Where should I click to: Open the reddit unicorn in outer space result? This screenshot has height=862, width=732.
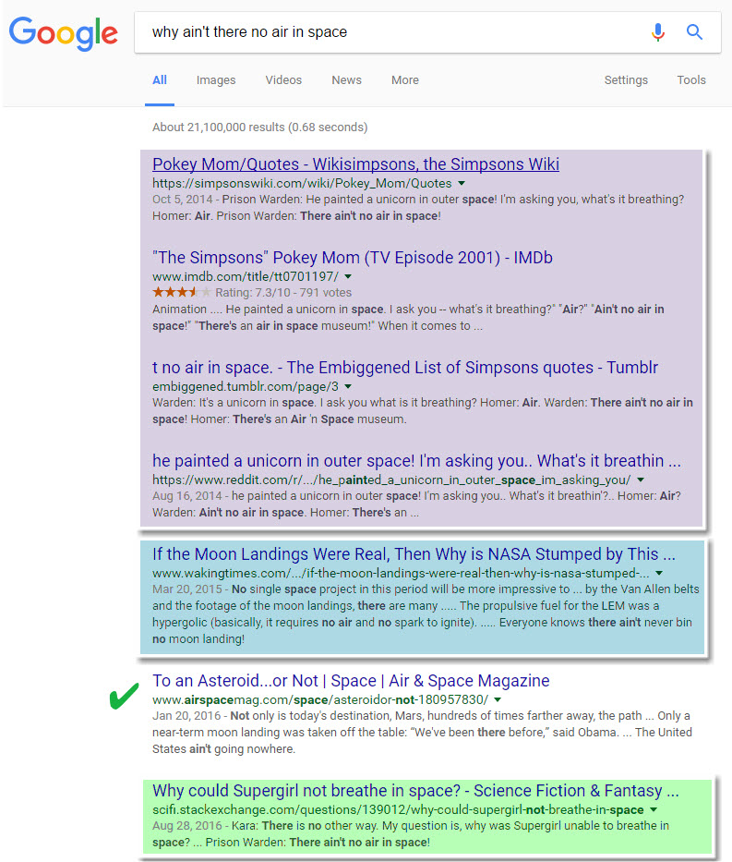[417, 461]
